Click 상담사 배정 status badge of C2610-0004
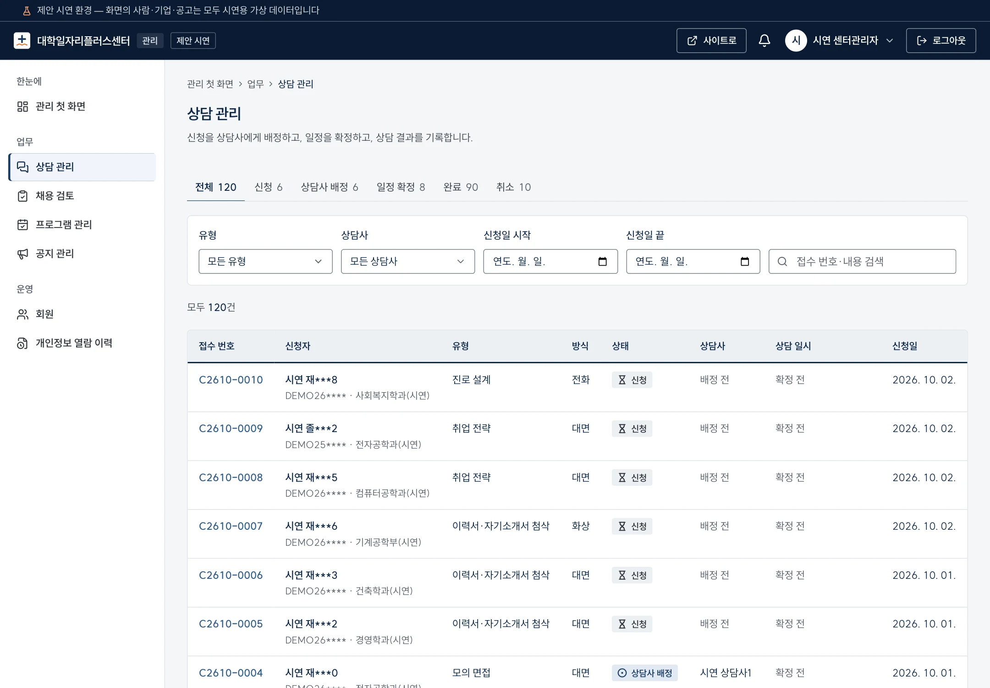Image resolution: width=990 pixels, height=688 pixels. pyautogui.click(x=644, y=673)
